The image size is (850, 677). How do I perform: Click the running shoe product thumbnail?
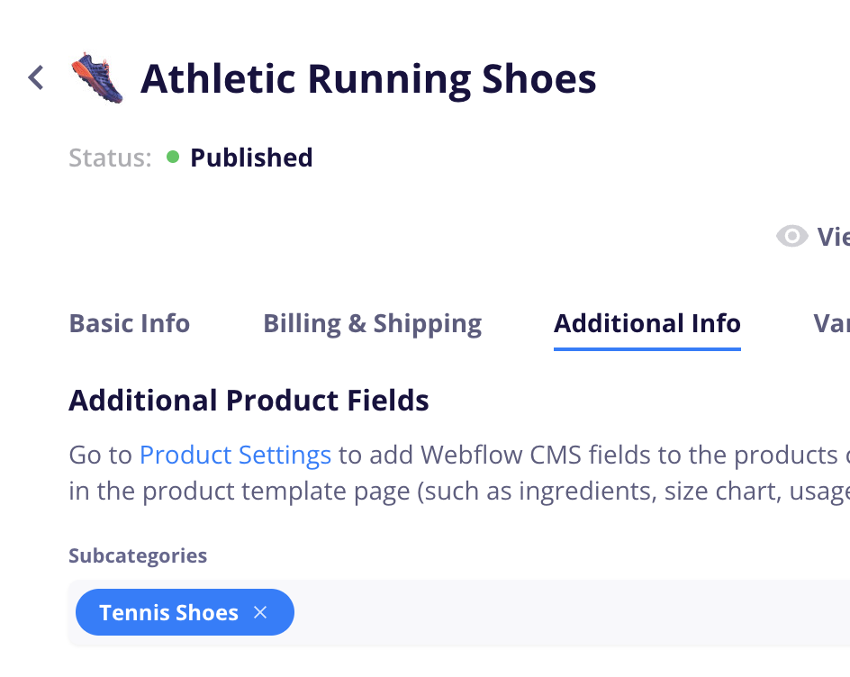[x=97, y=79]
